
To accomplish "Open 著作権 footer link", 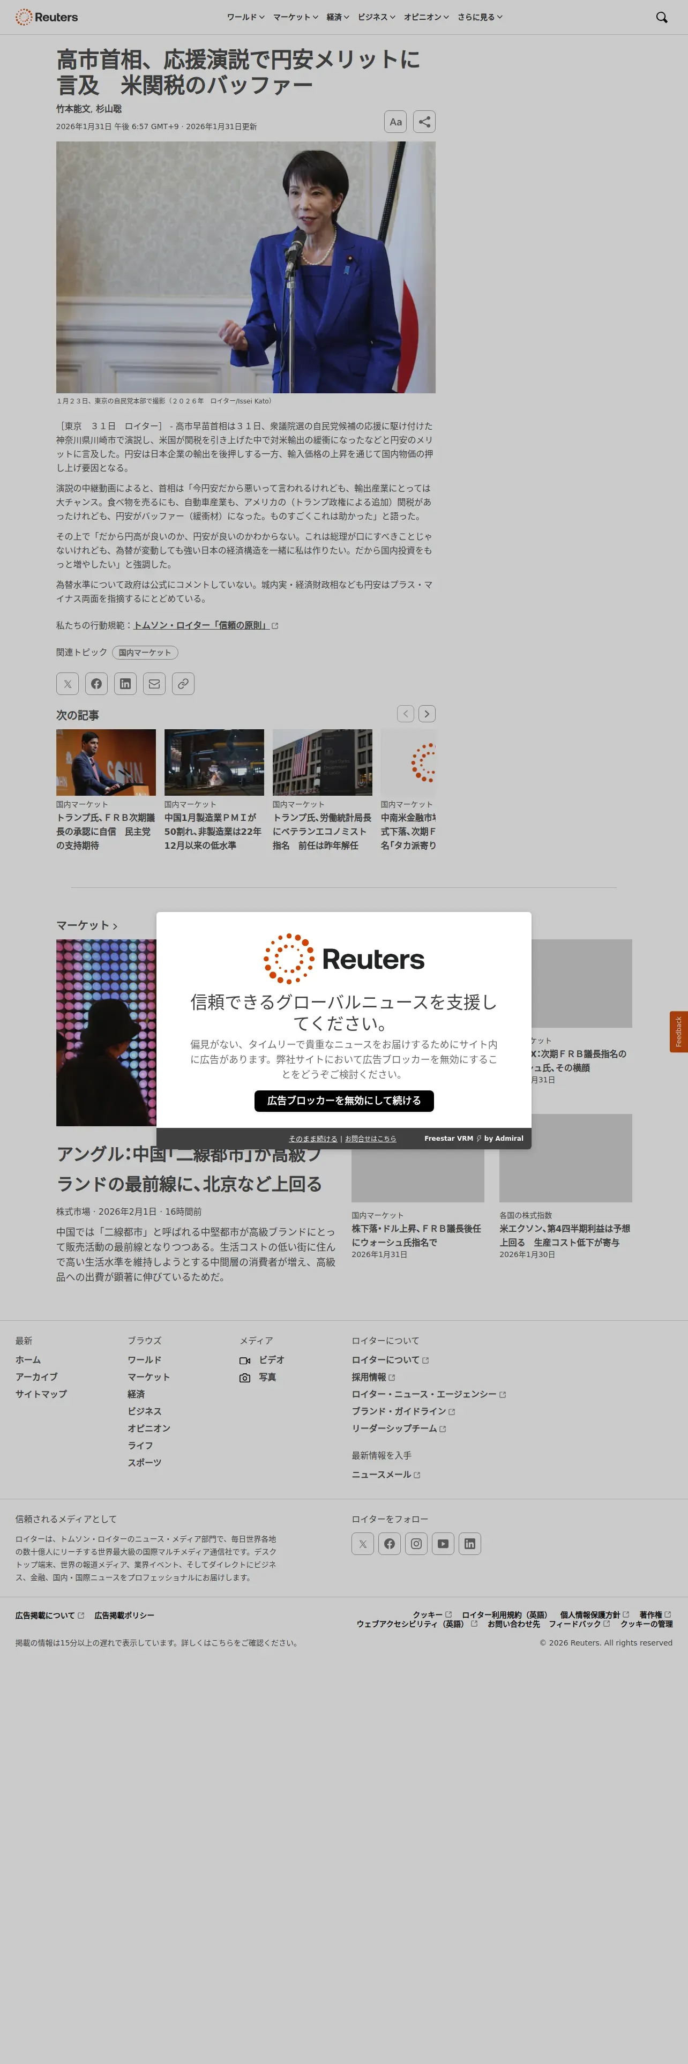I will click(x=655, y=1616).
